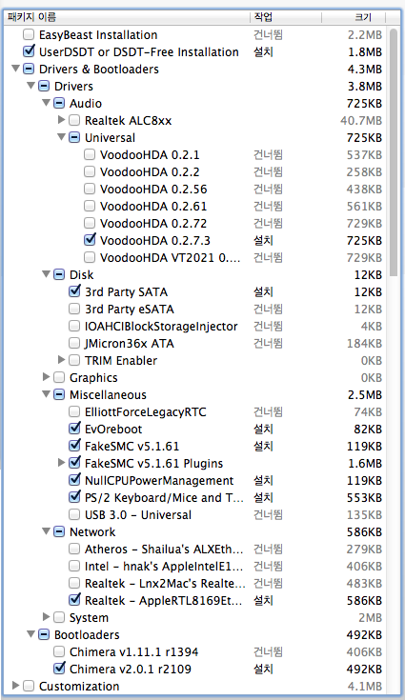405x700 pixels.
Task: Tick the JMicron36x ATA checkbox
Action: point(74,343)
